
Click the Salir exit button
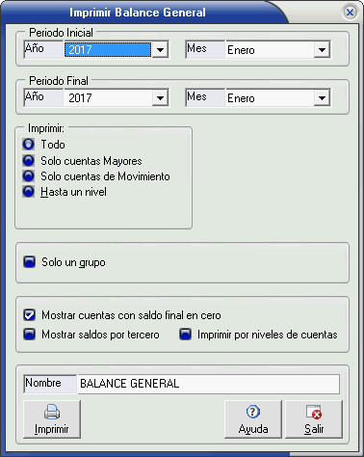pos(314,419)
